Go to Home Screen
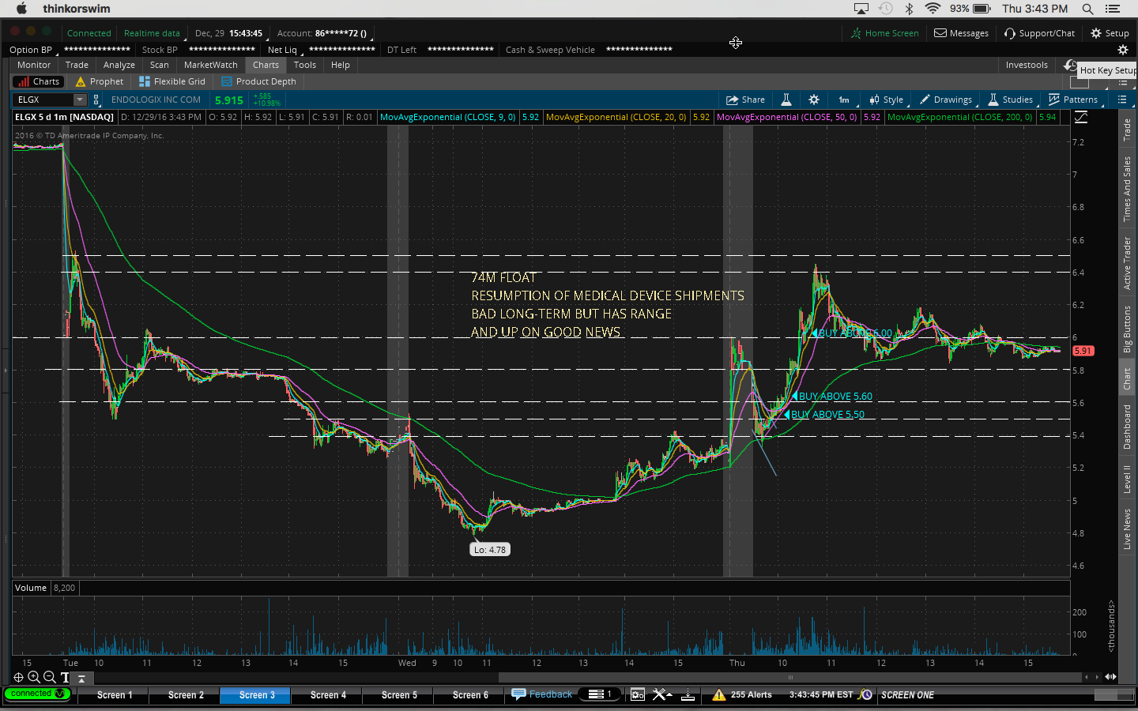 [x=884, y=33]
